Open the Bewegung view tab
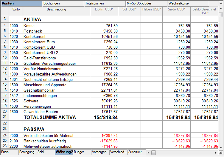 click(x=28, y=152)
